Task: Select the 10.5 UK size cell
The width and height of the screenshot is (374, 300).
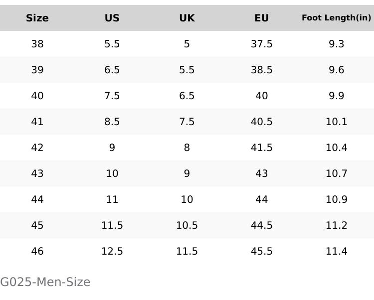Action: 187,225
